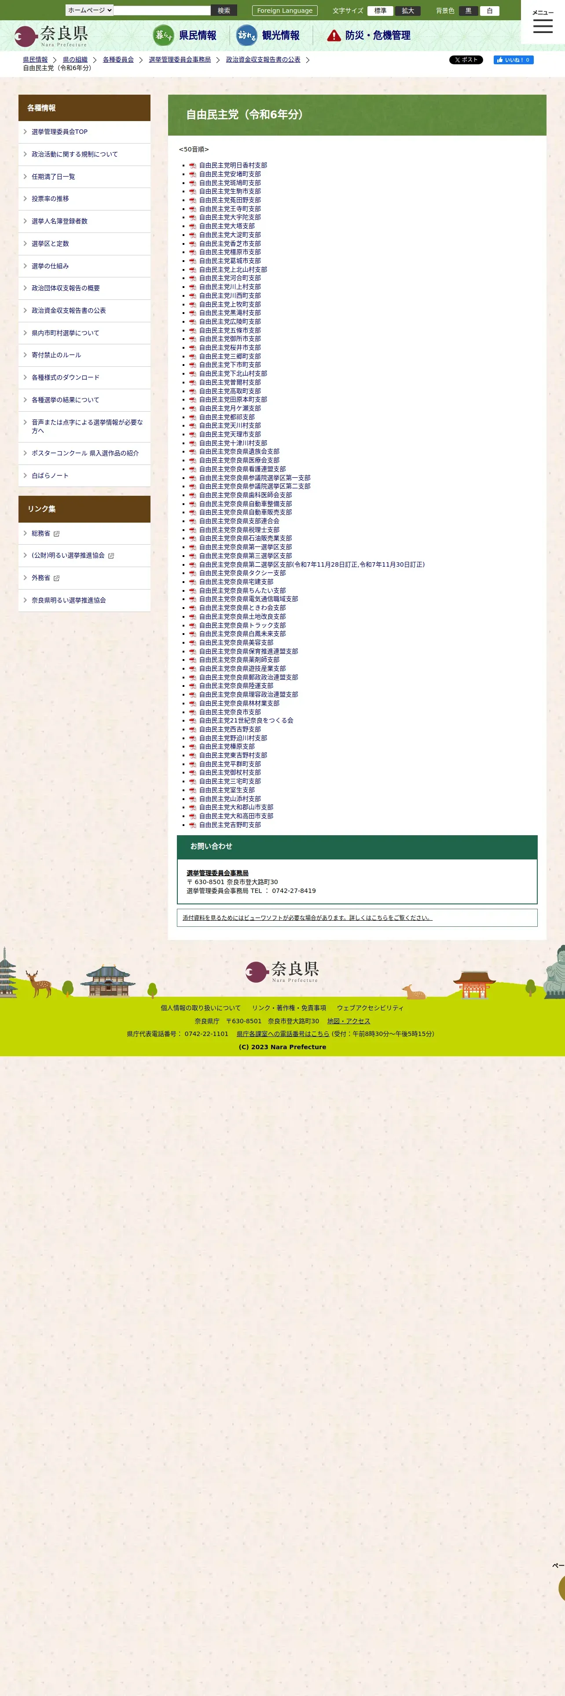The image size is (565, 1696).
Task: Click the red warning triangle icon beside 防災・危機管理
Action: point(334,36)
